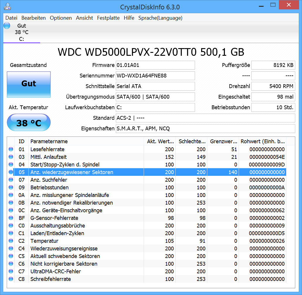Click status orb for Temperatur row
302x295 pixels.
(x=11, y=241)
